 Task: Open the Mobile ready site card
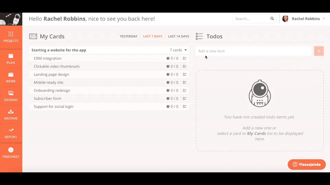48,83
